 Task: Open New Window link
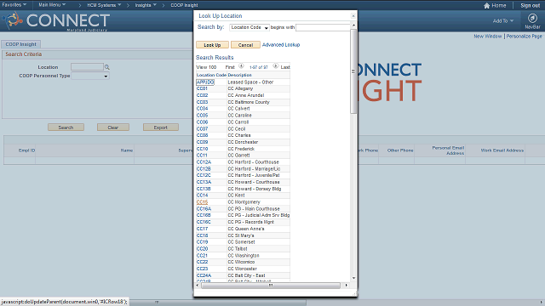pos(488,36)
